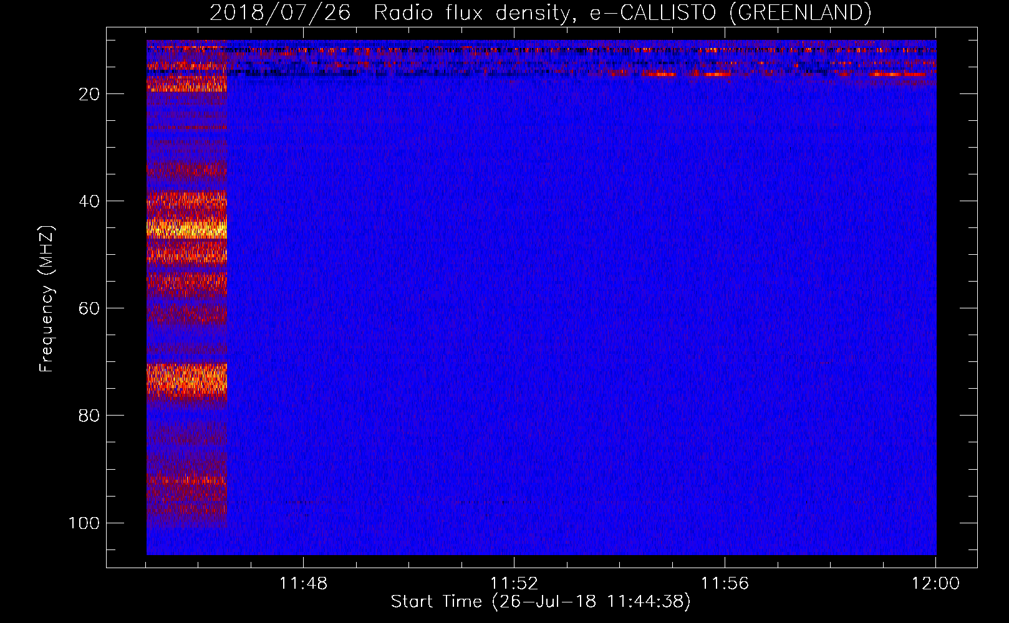This screenshot has width=1009, height=623.
Task: Click the "Frequency (MHZ)" axis label
Action: [47, 298]
